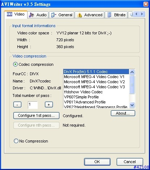
Task: Close the AVIWriter Settings window
Action: point(146,4)
